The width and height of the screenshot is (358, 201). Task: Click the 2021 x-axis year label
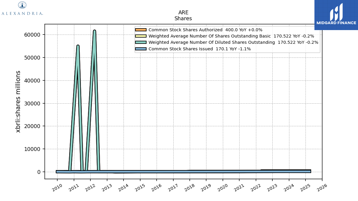point(239,187)
